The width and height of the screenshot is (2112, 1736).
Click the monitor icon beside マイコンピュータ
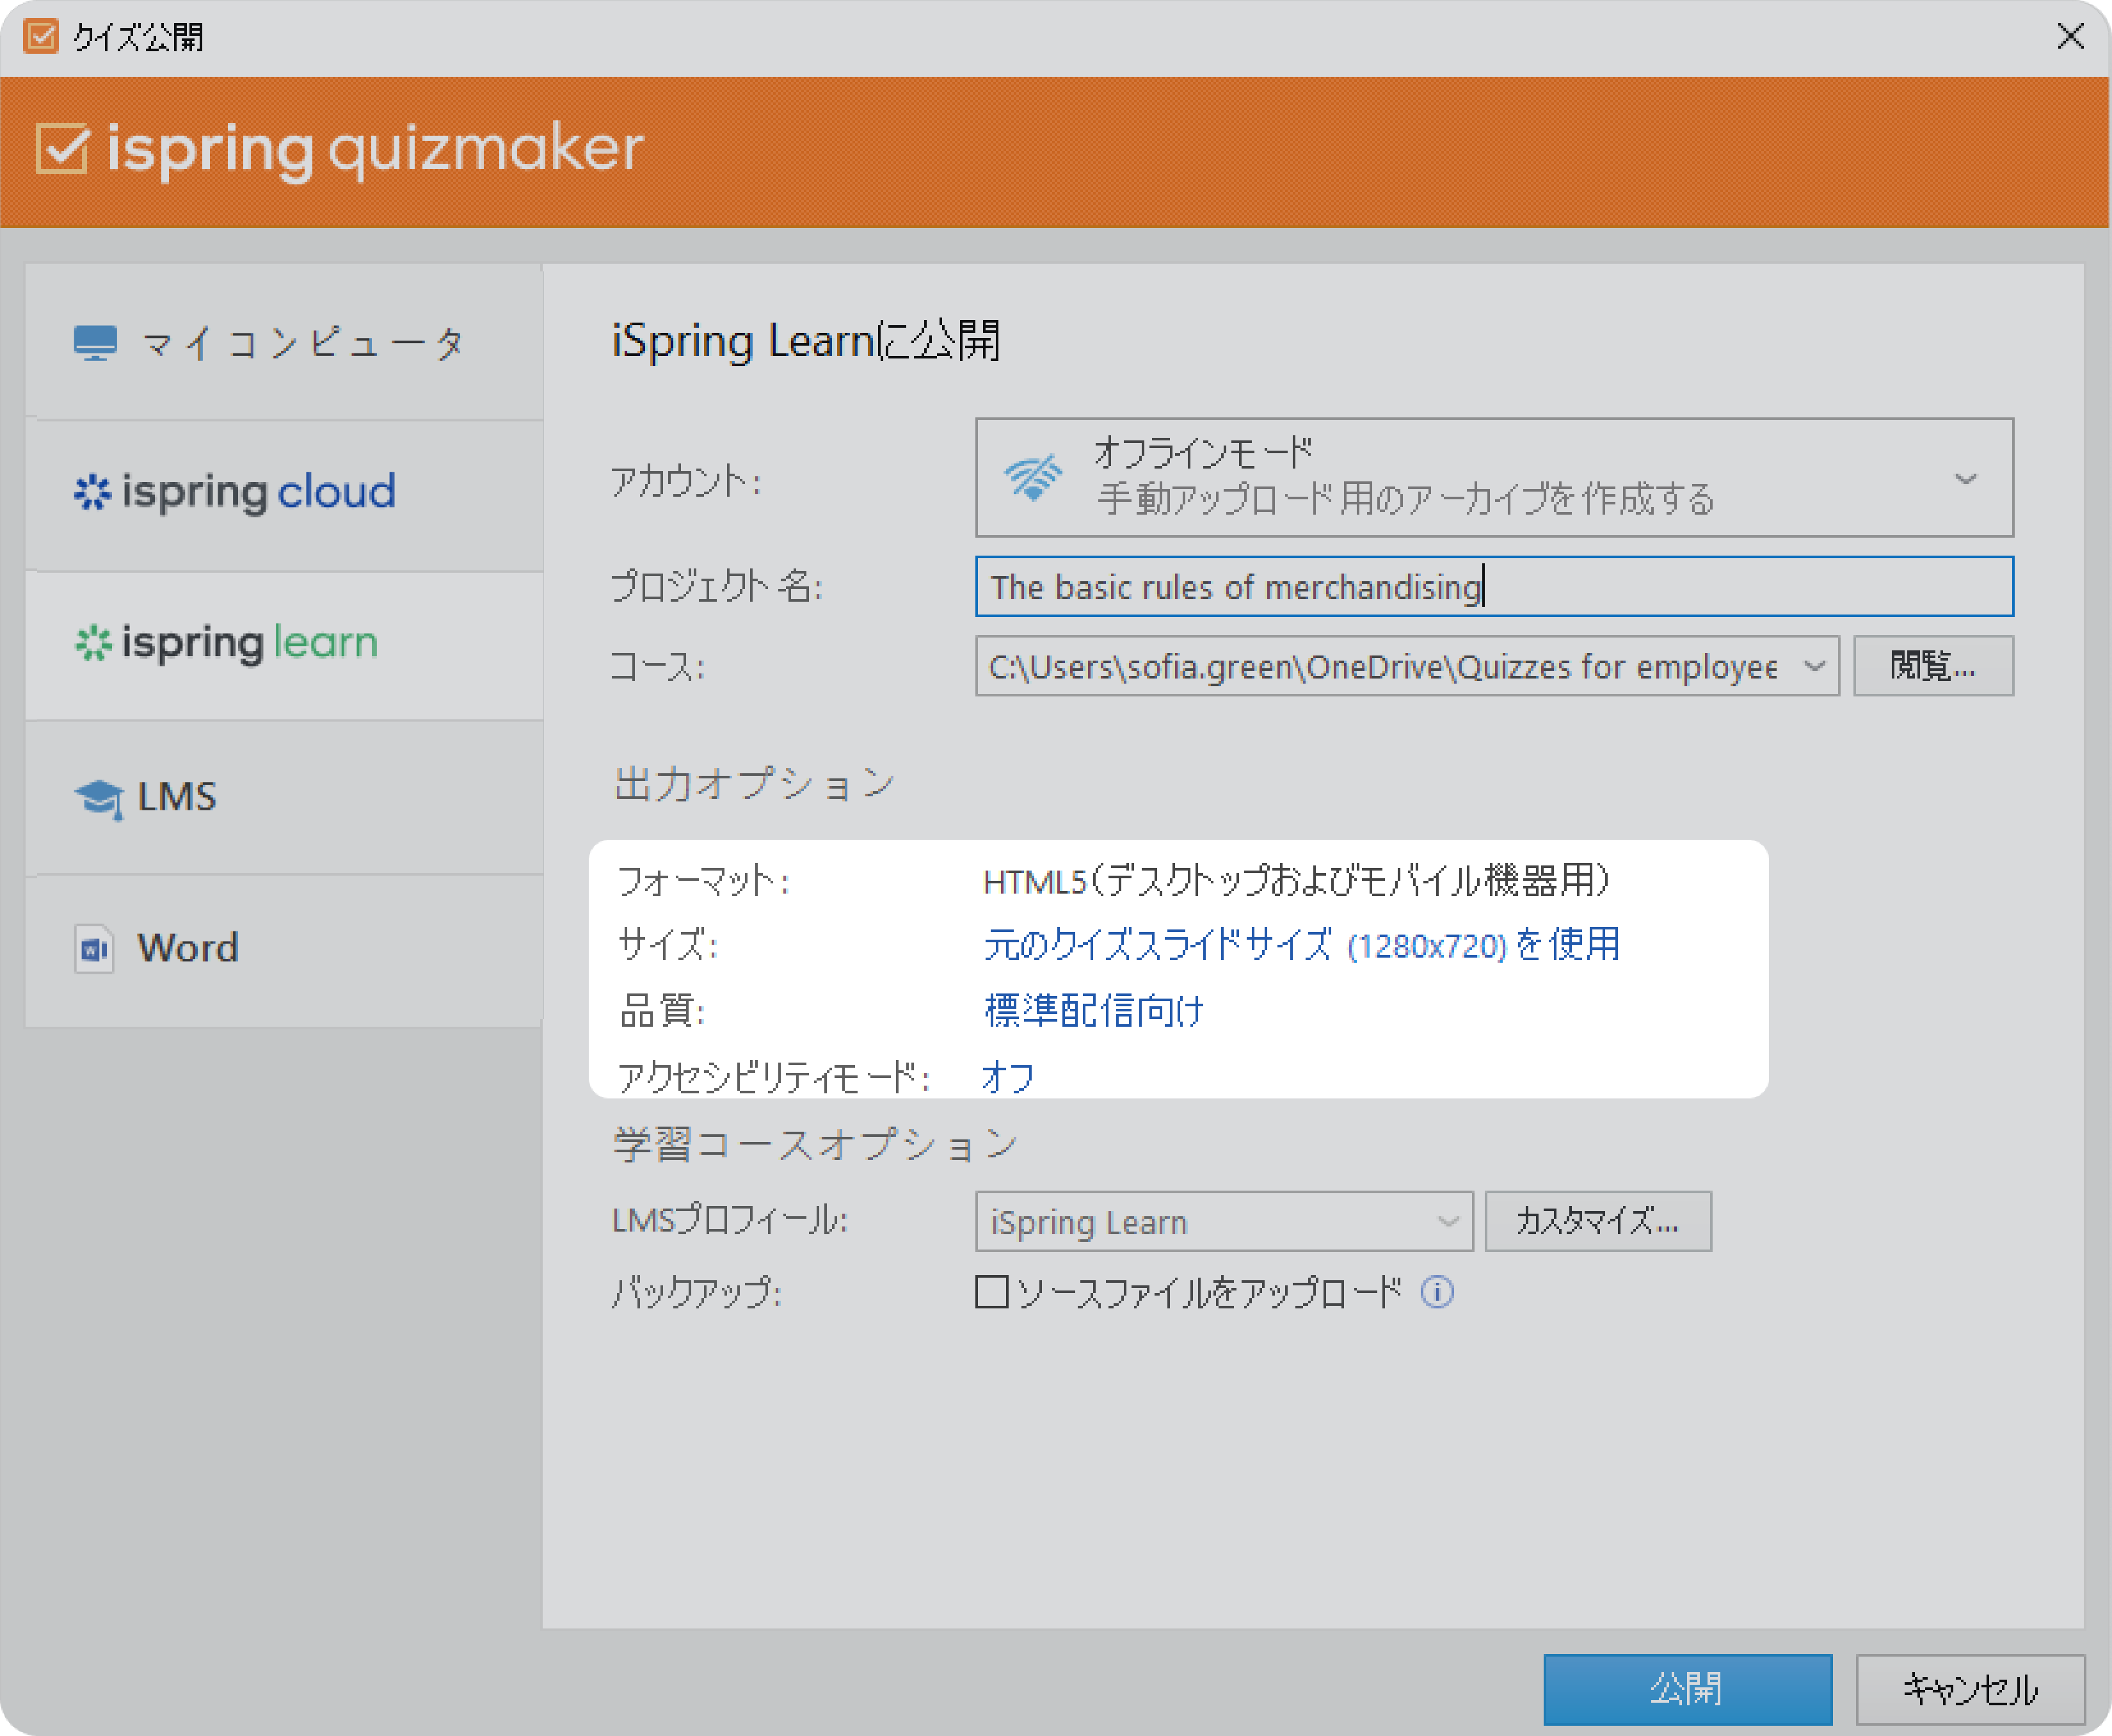click(95, 343)
